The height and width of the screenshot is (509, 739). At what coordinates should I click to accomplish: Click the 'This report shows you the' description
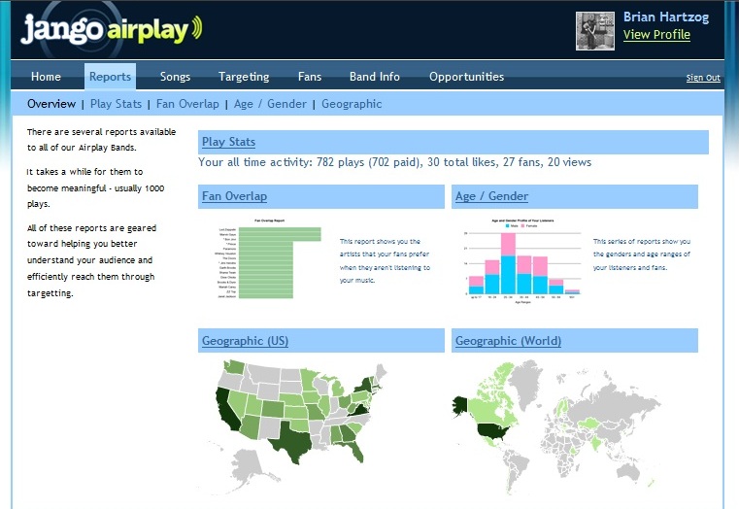click(x=385, y=260)
